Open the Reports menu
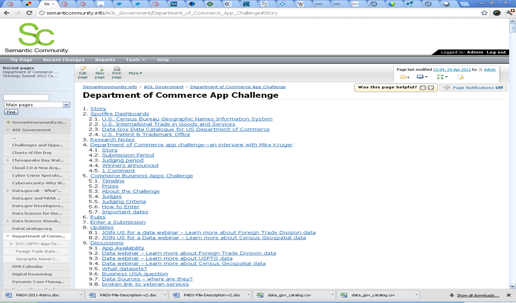This screenshot has height=303, width=516. (105, 60)
